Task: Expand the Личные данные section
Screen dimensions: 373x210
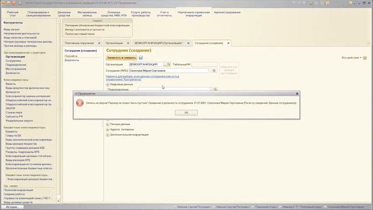Action: point(108,124)
